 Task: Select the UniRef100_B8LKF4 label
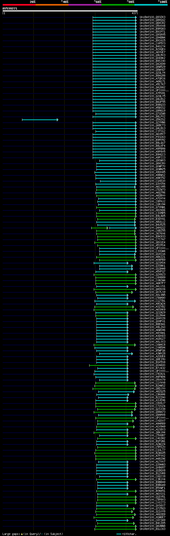(152, 146)
